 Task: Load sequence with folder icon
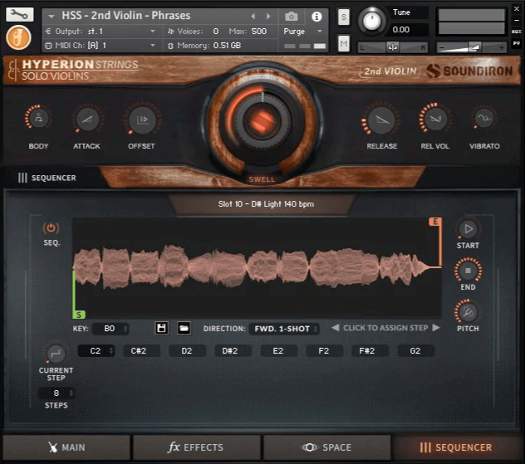(184, 328)
